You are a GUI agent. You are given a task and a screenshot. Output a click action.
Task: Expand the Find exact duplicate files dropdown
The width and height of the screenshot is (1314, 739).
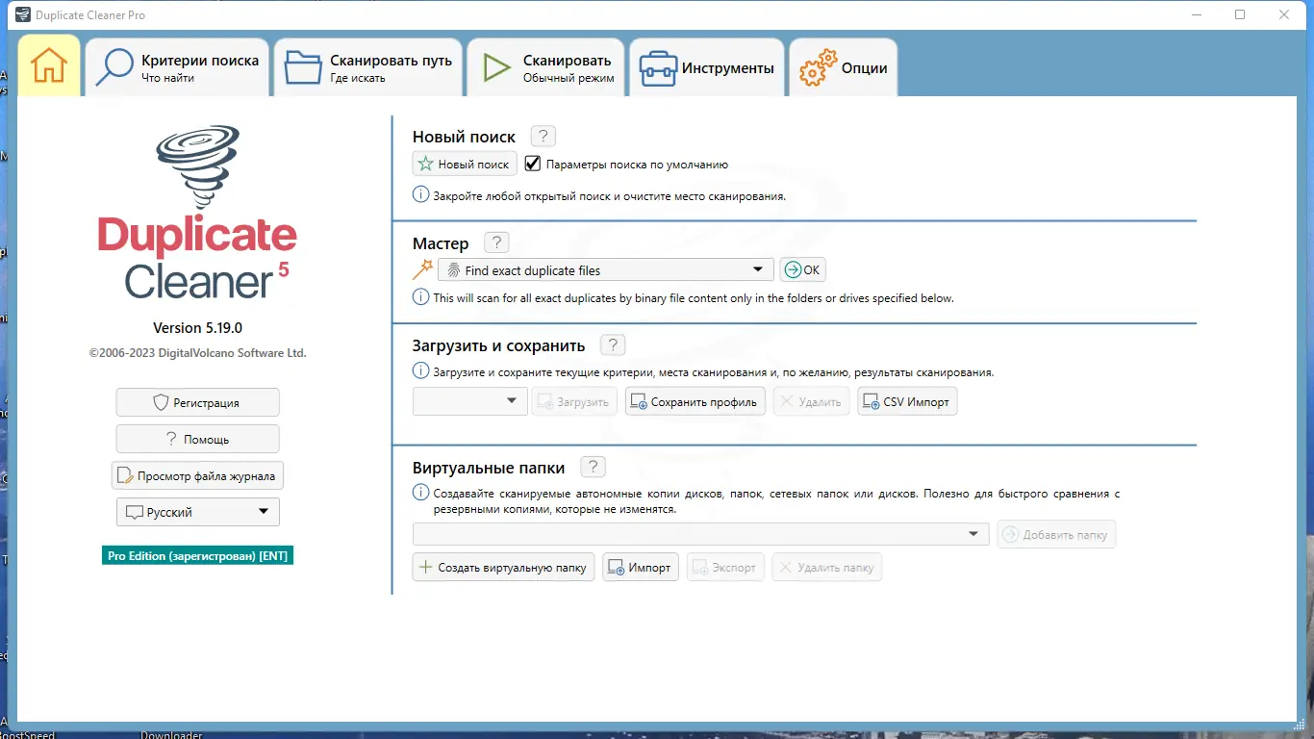coord(759,269)
